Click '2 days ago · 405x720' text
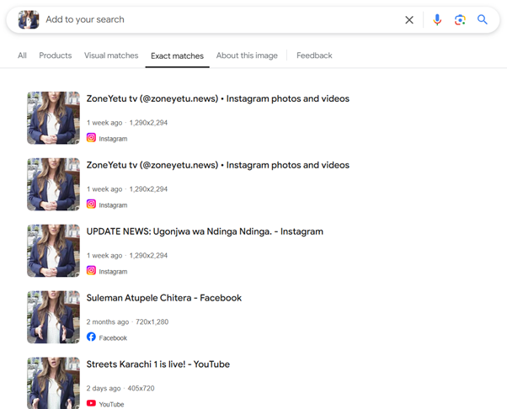 tap(120, 388)
